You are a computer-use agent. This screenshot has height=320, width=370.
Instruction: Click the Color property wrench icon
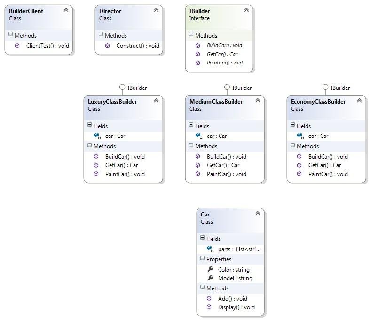210,270
